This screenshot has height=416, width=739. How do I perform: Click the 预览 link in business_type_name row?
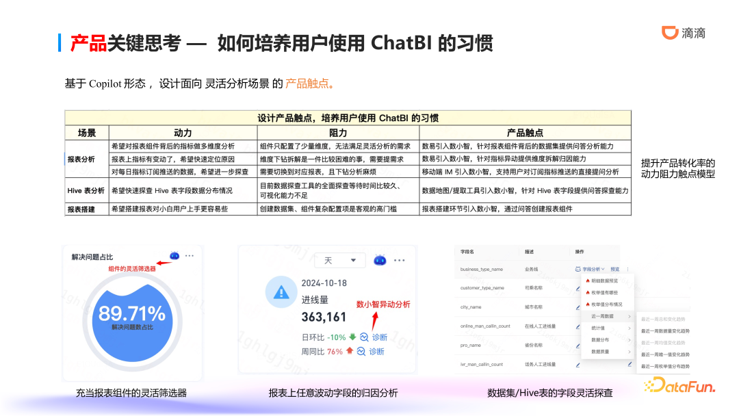click(x=614, y=269)
